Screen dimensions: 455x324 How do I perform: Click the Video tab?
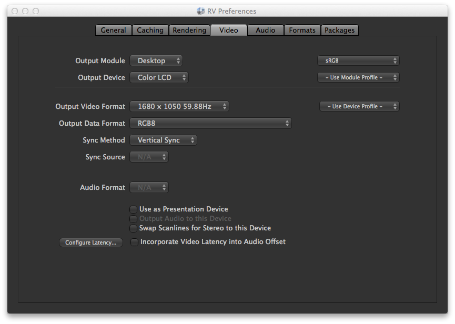229,30
